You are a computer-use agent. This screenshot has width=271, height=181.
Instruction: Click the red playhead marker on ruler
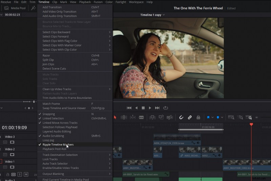click(x=251, y=124)
